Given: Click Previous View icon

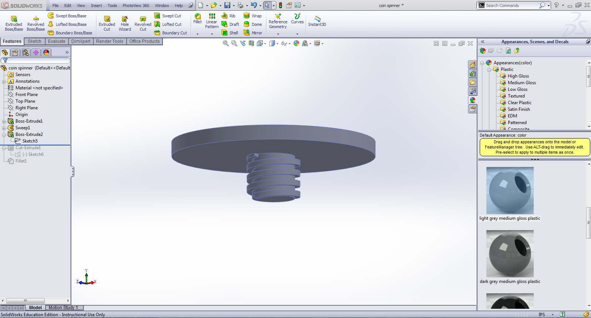Looking at the screenshot, I should [x=242, y=43].
